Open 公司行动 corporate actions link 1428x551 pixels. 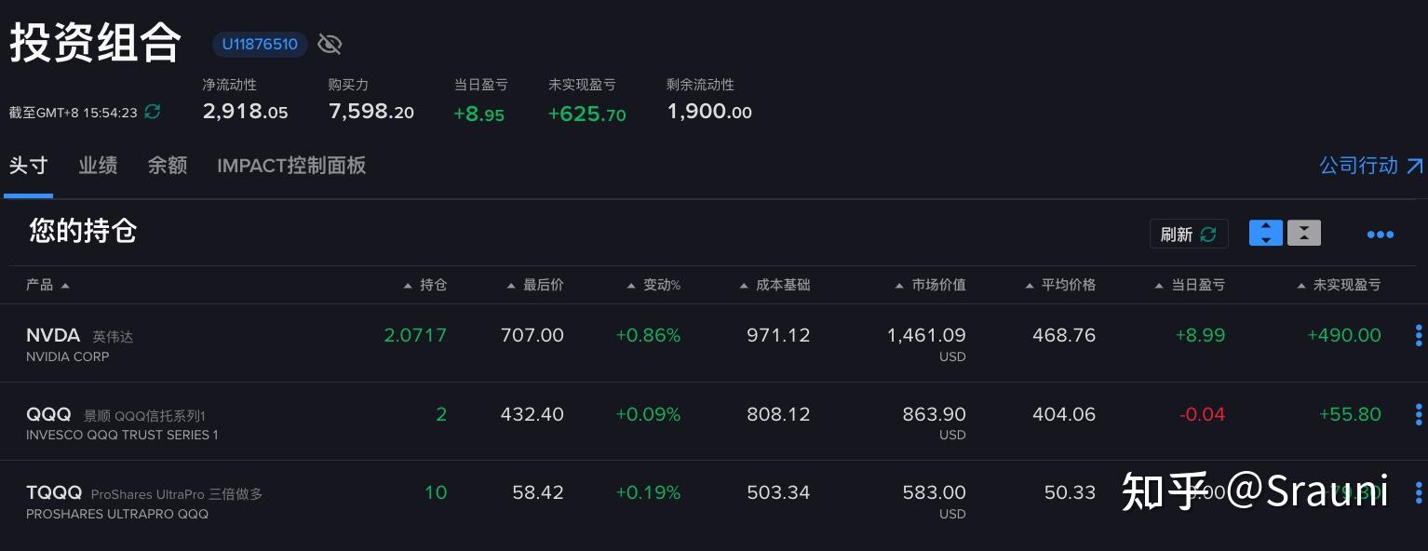(1371, 166)
